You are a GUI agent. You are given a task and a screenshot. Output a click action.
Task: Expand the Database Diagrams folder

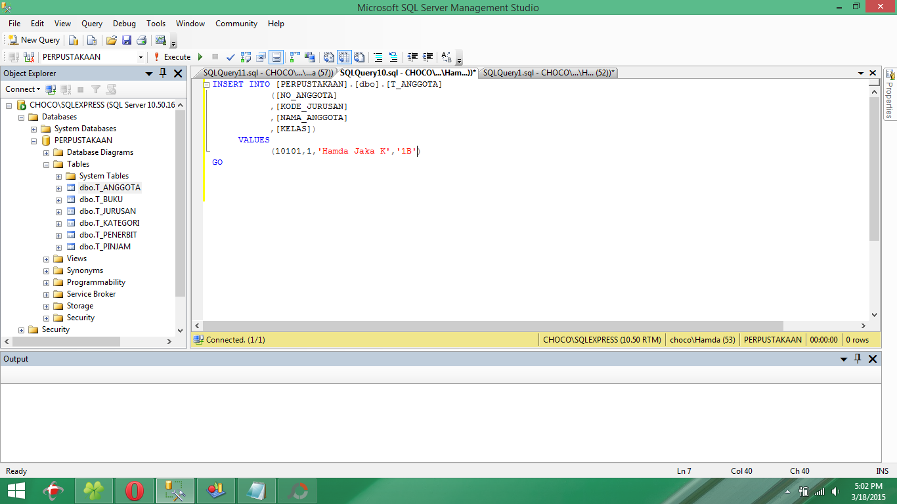[47, 152]
